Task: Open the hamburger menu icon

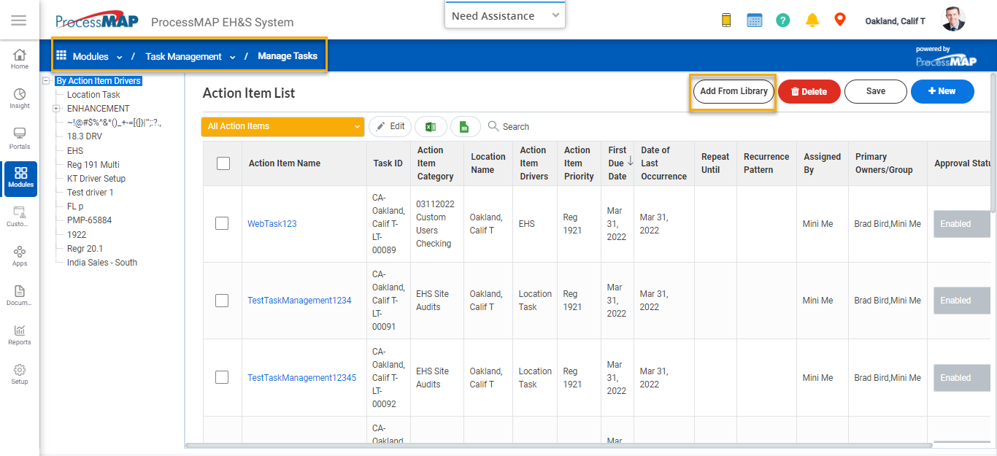Action: click(x=19, y=20)
